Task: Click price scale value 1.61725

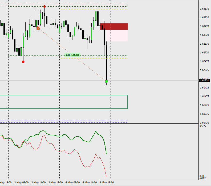Action: 205,88
